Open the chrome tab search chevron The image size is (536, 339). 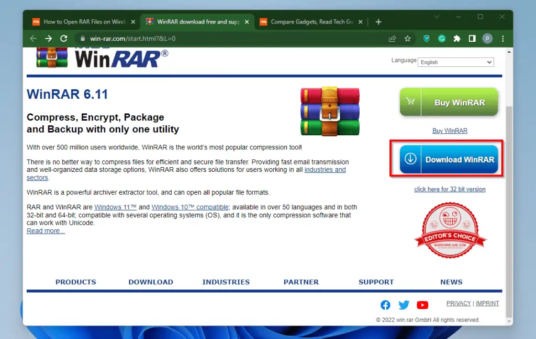(437, 17)
